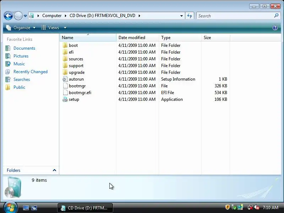Click the 'Setup Information' type cell

pyautogui.click(x=178, y=79)
